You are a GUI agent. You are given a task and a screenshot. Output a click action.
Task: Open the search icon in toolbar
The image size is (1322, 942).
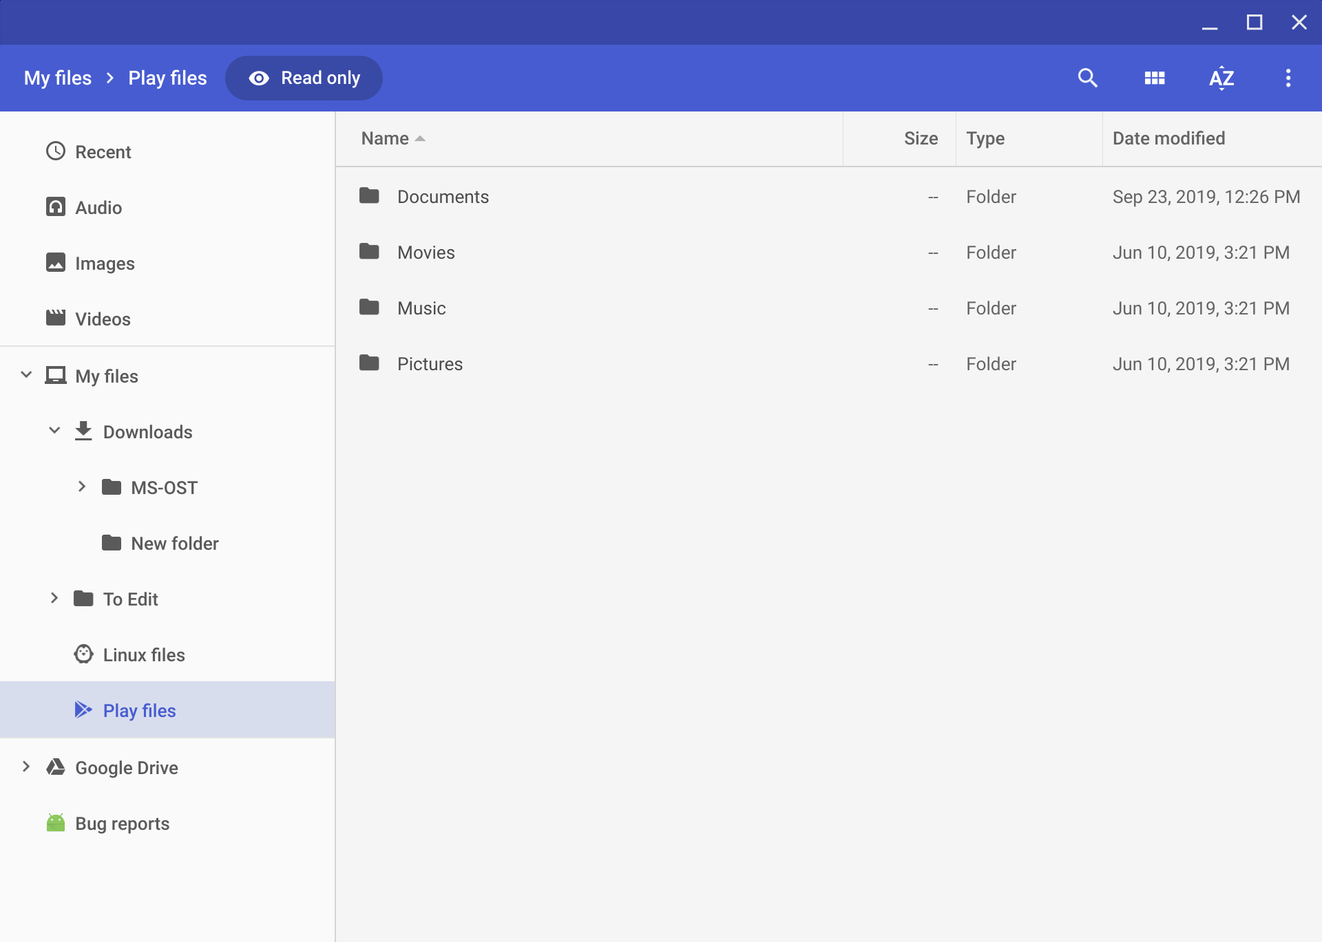coord(1088,78)
